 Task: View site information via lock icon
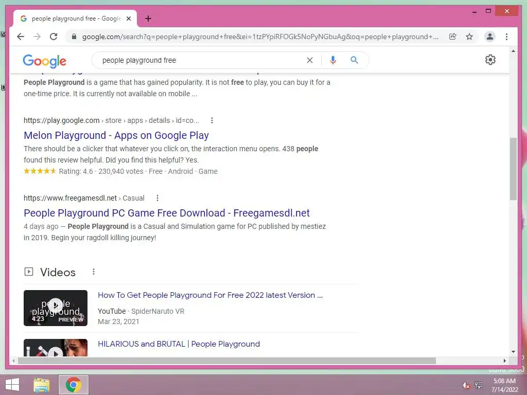point(74,37)
